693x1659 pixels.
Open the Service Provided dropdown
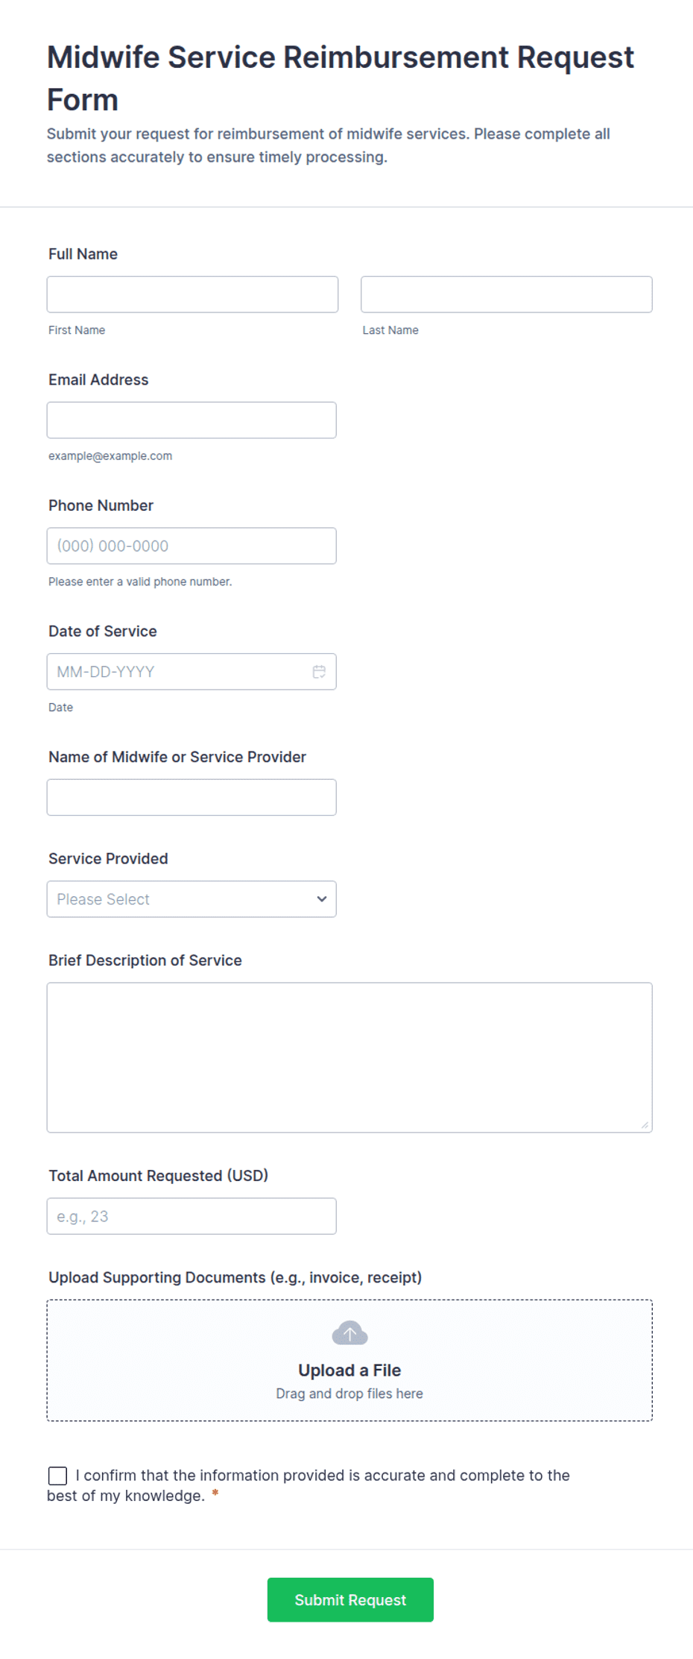pos(192,899)
